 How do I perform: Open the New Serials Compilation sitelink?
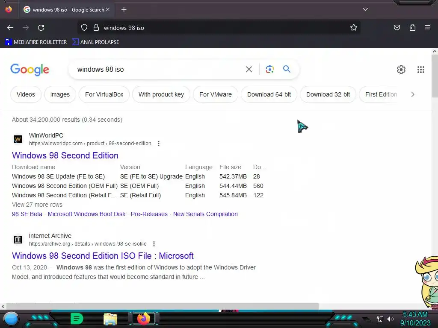coord(205,214)
